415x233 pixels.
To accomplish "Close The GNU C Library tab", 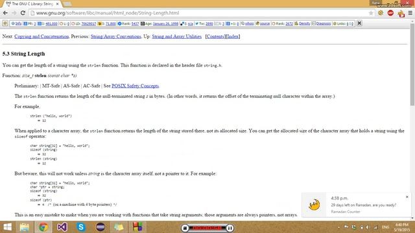I will (58, 4).
